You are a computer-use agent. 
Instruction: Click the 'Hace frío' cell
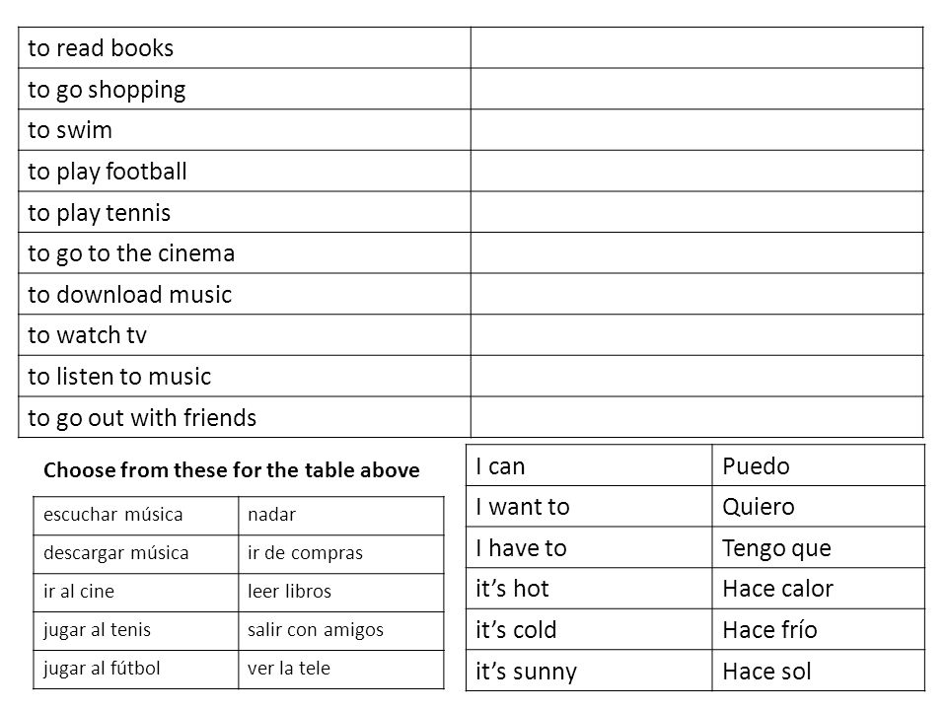pos(819,630)
